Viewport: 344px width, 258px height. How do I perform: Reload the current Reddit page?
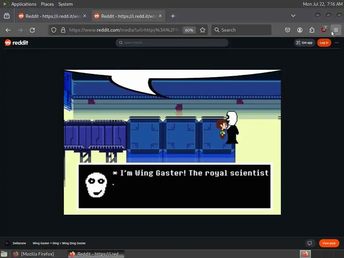click(32, 30)
